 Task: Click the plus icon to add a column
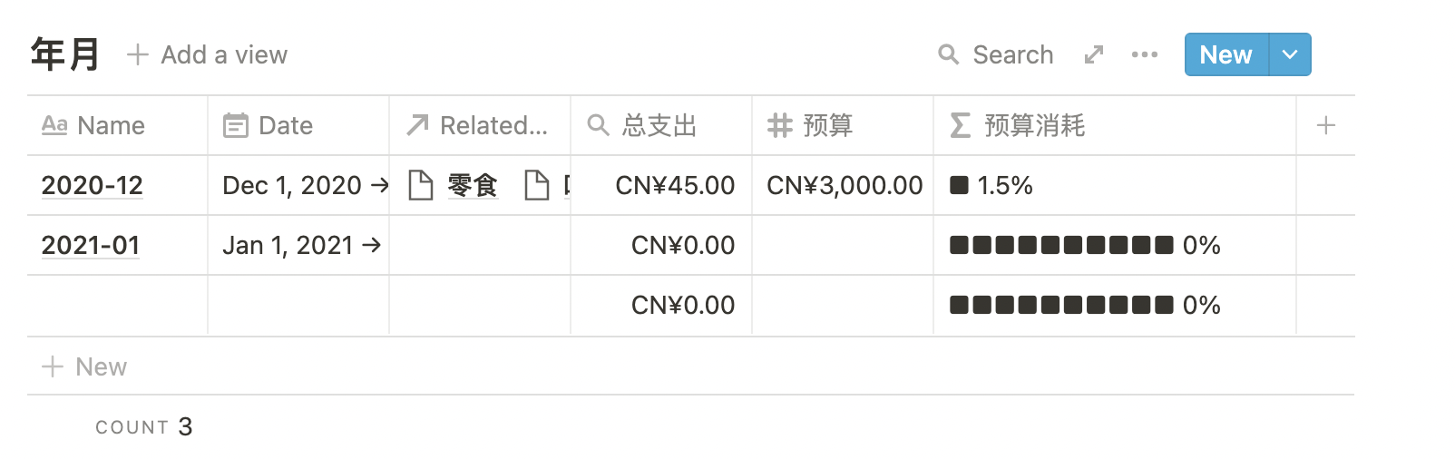(x=1325, y=125)
